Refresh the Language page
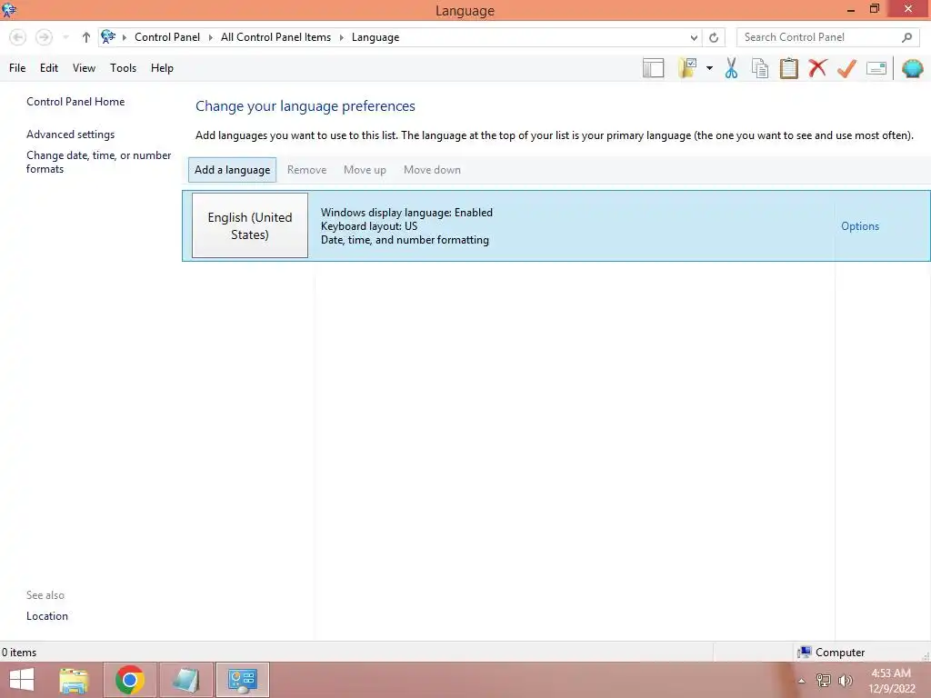 (714, 37)
